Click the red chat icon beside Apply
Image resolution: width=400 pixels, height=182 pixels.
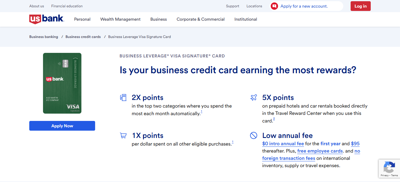[274, 6]
